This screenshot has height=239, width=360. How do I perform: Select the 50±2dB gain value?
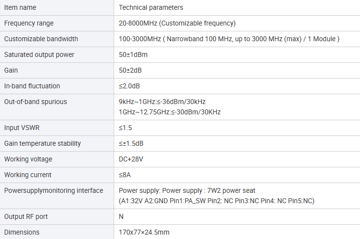click(130, 70)
